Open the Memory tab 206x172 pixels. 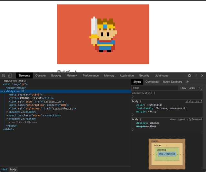coord(109,76)
